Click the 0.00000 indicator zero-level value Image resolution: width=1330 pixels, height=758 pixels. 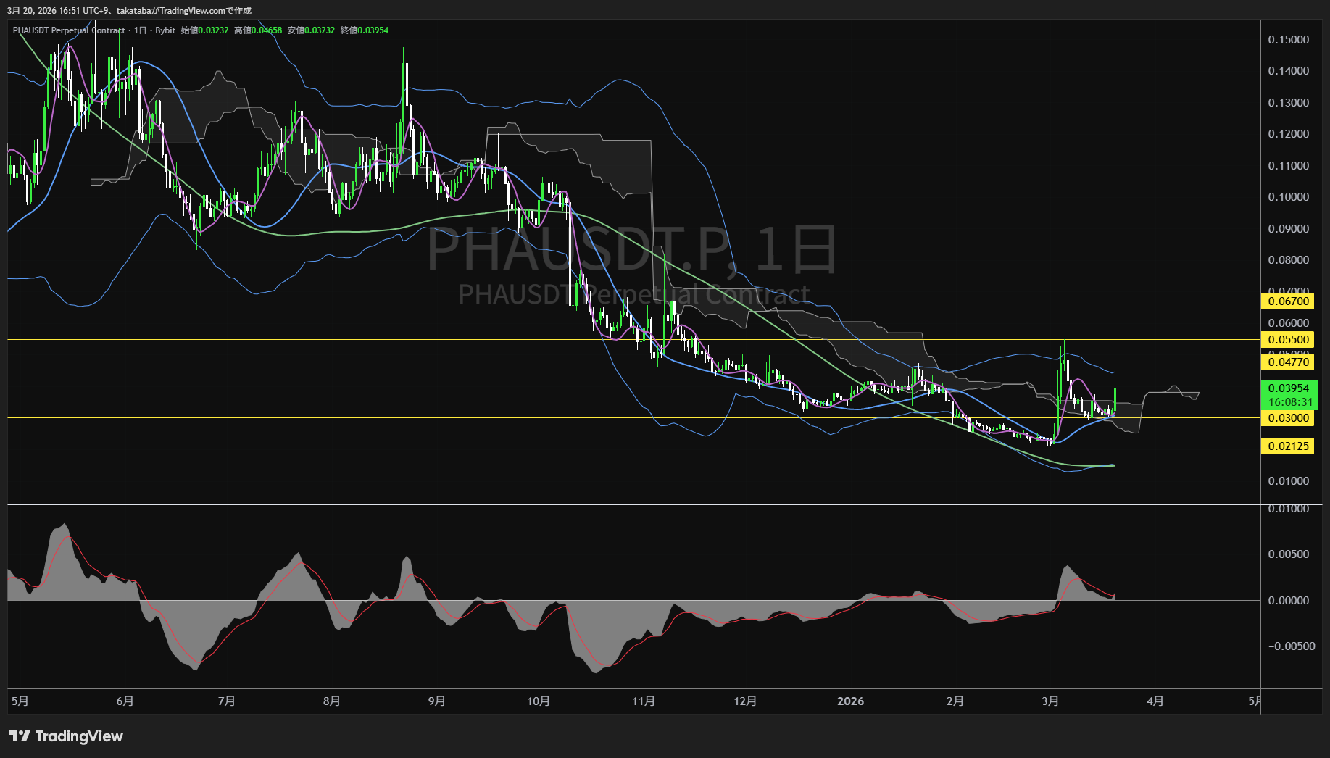click(x=1288, y=601)
